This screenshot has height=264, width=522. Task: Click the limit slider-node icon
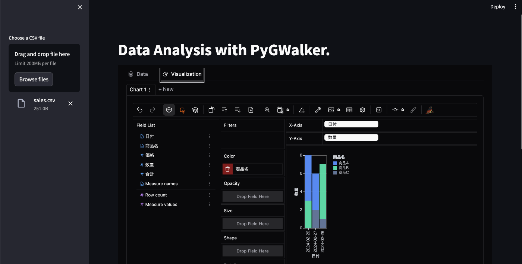click(395, 110)
